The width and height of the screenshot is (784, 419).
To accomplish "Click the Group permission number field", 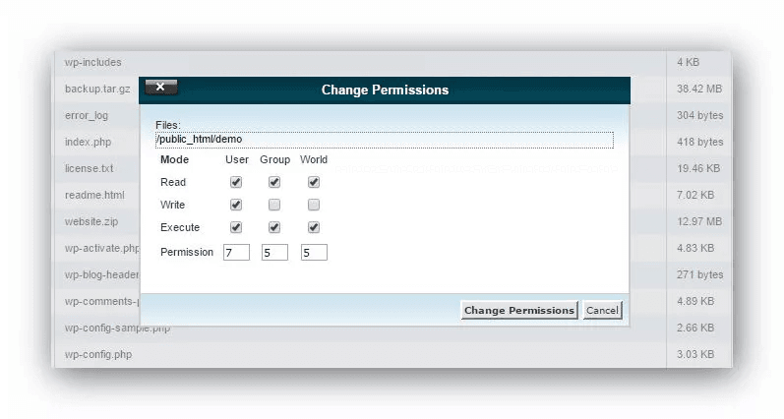I will [x=274, y=253].
